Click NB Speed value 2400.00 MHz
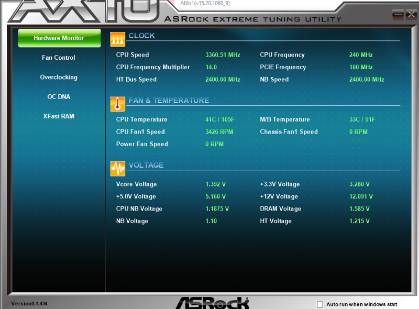The height and width of the screenshot is (309, 419). [x=367, y=80]
